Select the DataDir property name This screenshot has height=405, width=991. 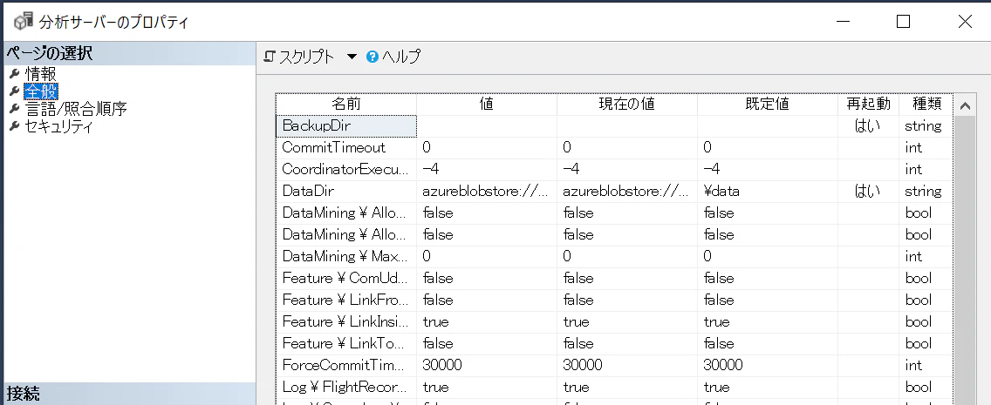(346, 191)
